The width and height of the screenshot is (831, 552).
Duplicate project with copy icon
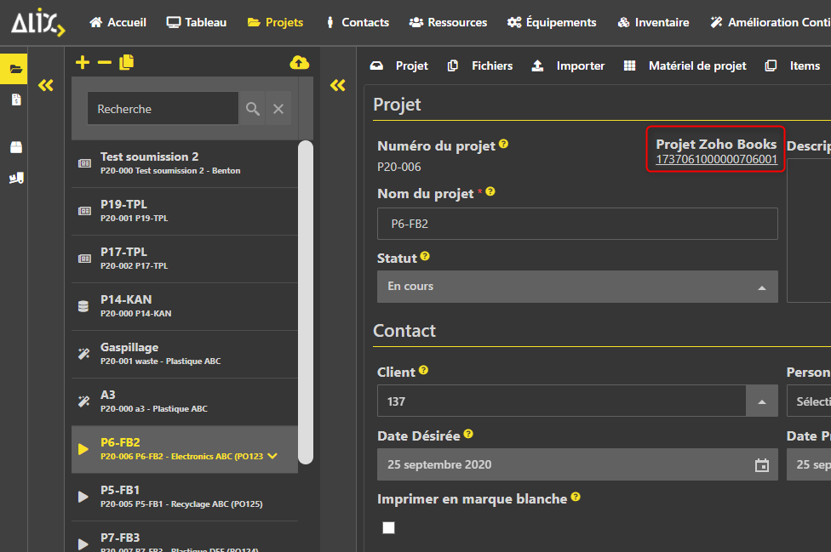tap(127, 62)
